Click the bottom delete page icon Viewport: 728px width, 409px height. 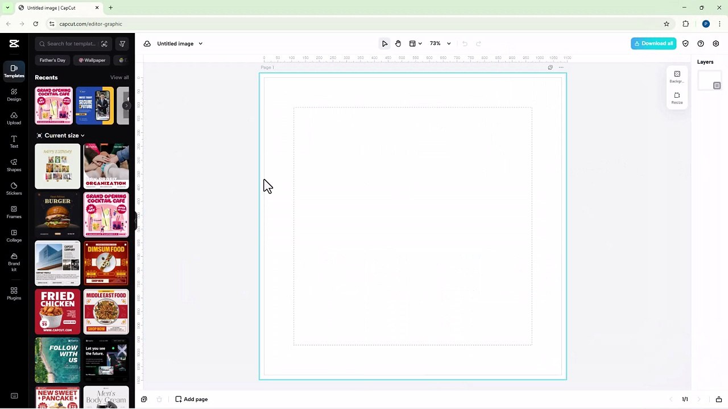click(x=159, y=399)
